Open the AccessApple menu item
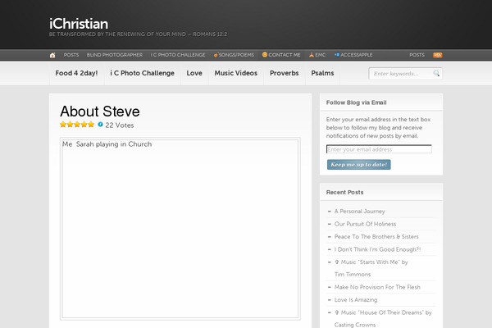 [353, 55]
